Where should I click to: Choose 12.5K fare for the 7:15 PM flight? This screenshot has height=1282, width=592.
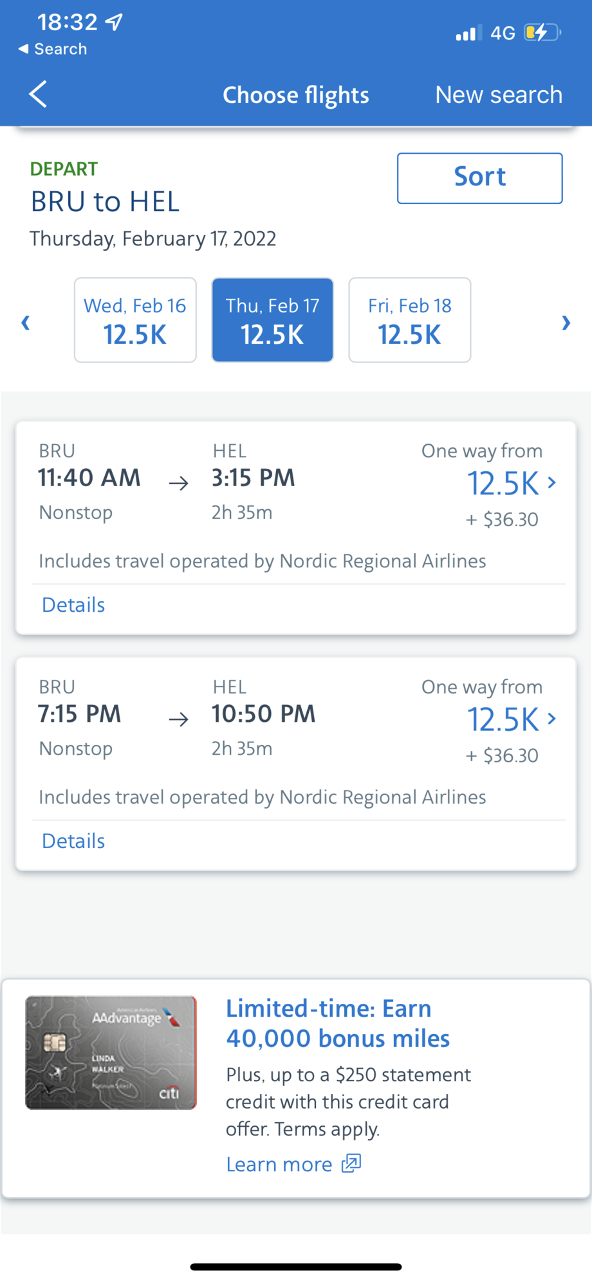[511, 719]
